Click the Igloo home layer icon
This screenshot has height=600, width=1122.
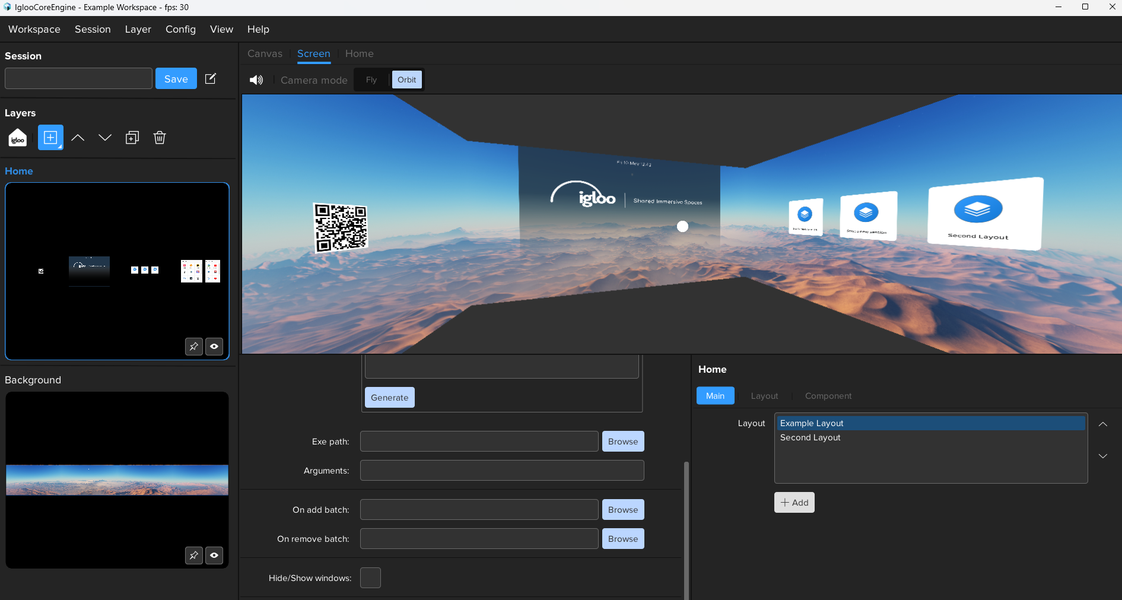[18, 138]
